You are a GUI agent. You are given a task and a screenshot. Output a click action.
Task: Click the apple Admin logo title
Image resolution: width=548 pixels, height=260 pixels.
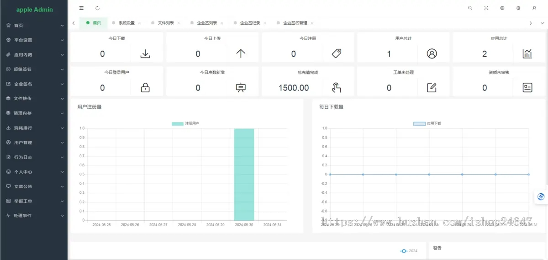point(35,10)
